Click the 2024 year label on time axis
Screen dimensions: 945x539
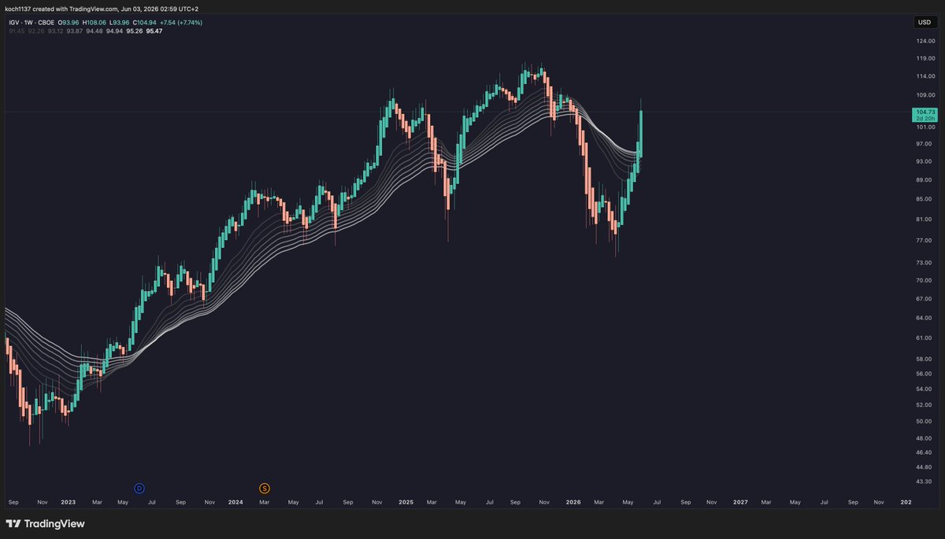[235, 501]
